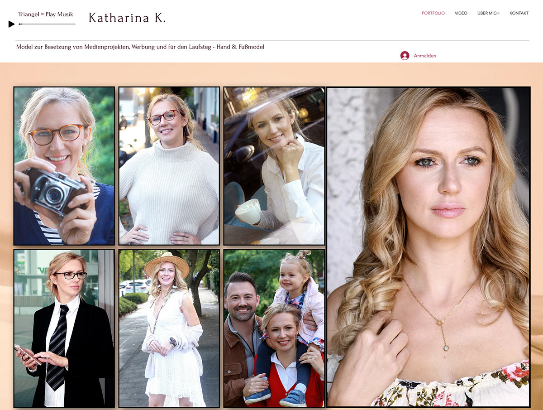Open the ÜBER MICH page
Image resolution: width=543 pixels, height=410 pixels.
pyautogui.click(x=488, y=13)
